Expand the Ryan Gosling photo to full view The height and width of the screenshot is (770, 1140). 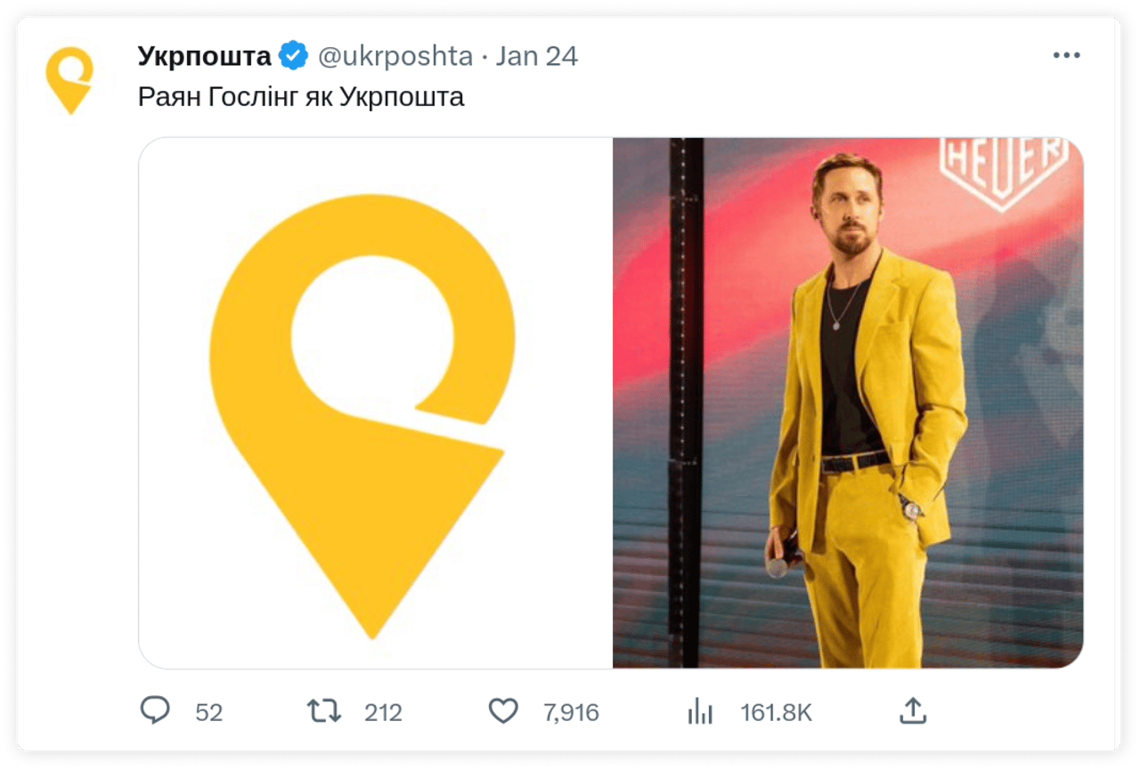(x=846, y=401)
